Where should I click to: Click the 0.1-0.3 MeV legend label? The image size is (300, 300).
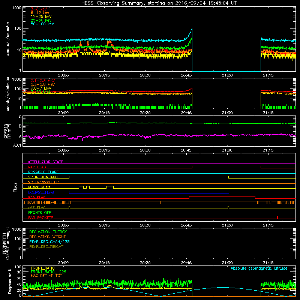click(x=43, y=81)
